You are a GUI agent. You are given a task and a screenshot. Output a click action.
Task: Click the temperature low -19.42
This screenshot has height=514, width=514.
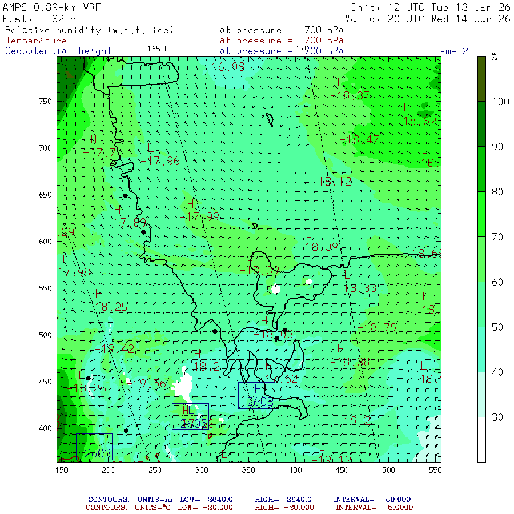(115, 349)
